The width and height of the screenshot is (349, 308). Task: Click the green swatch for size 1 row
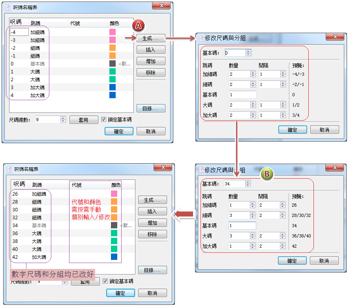(x=112, y=72)
